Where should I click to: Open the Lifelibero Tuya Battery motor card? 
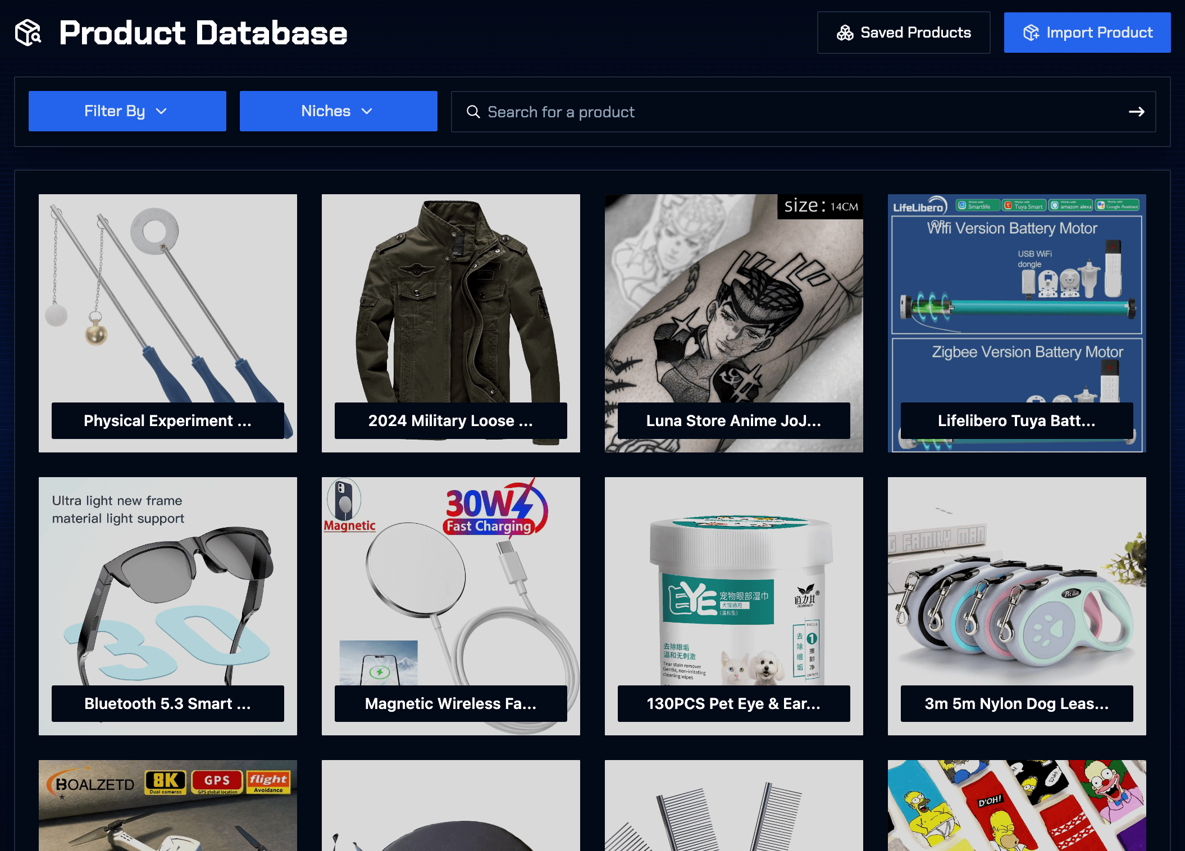point(1017,323)
